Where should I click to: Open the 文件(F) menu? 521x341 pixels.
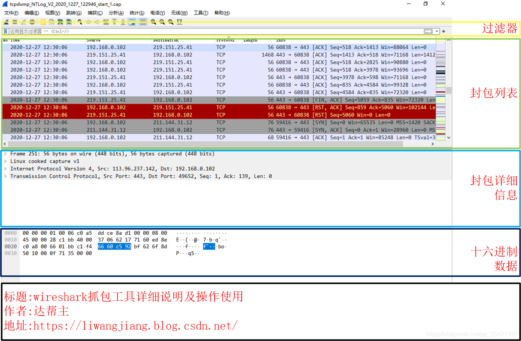11,13
